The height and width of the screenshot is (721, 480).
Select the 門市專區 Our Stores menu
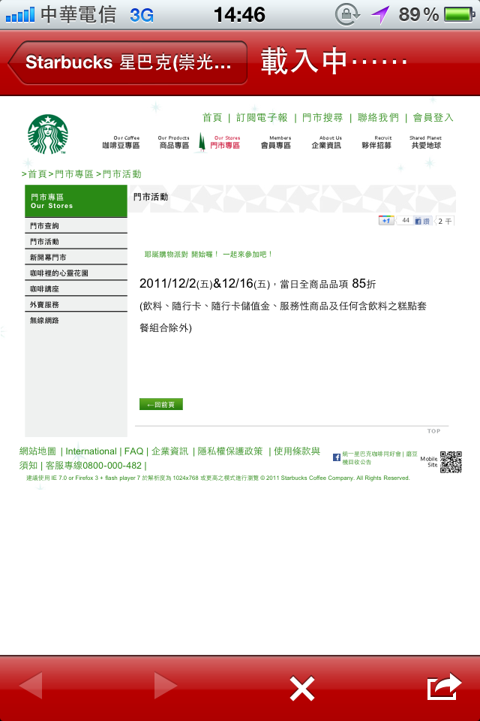(x=225, y=142)
